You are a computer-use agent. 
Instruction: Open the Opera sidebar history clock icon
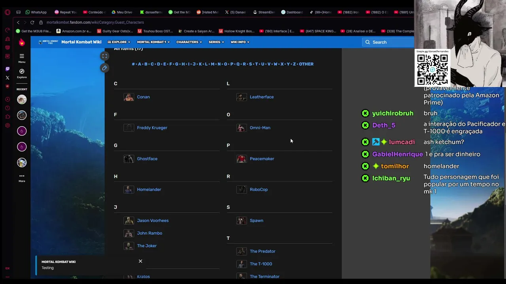pyautogui.click(x=8, y=108)
